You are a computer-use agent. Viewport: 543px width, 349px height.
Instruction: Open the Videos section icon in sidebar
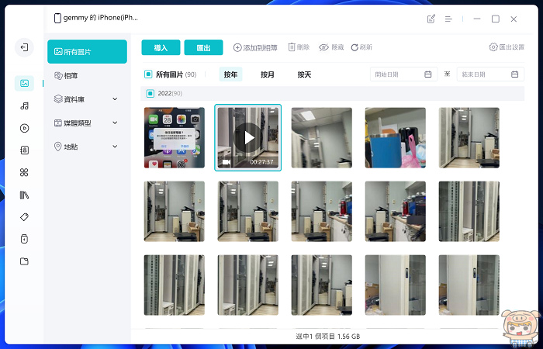[24, 128]
